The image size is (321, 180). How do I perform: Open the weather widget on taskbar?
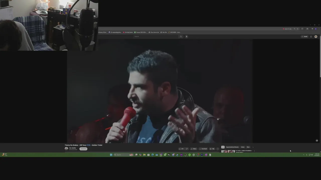tap(5, 155)
